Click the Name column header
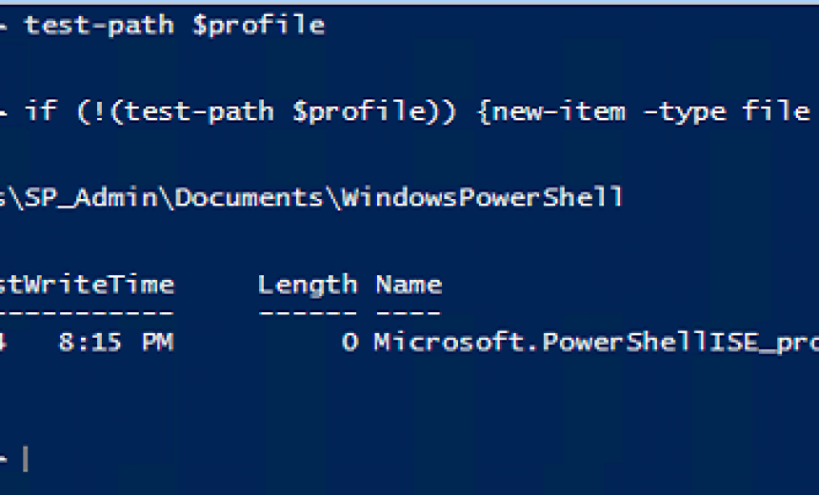Image resolution: width=819 pixels, height=495 pixels. tap(409, 284)
